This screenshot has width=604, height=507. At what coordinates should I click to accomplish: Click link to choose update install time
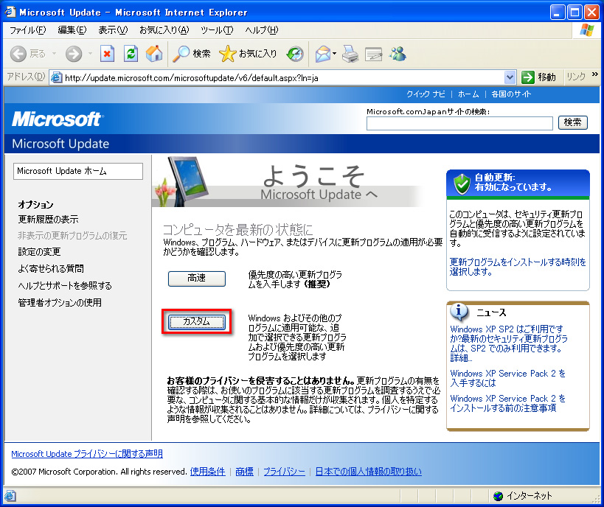518,267
